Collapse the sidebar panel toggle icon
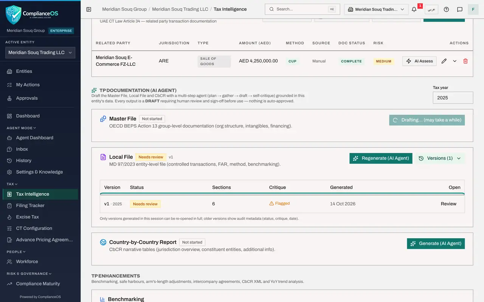484x302 pixels. (x=89, y=9)
